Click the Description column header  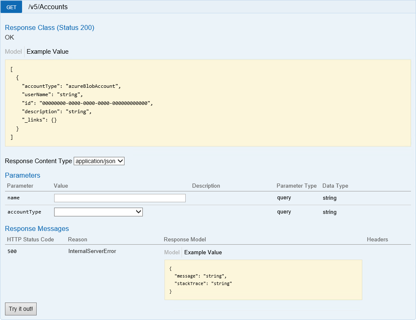[x=206, y=186]
